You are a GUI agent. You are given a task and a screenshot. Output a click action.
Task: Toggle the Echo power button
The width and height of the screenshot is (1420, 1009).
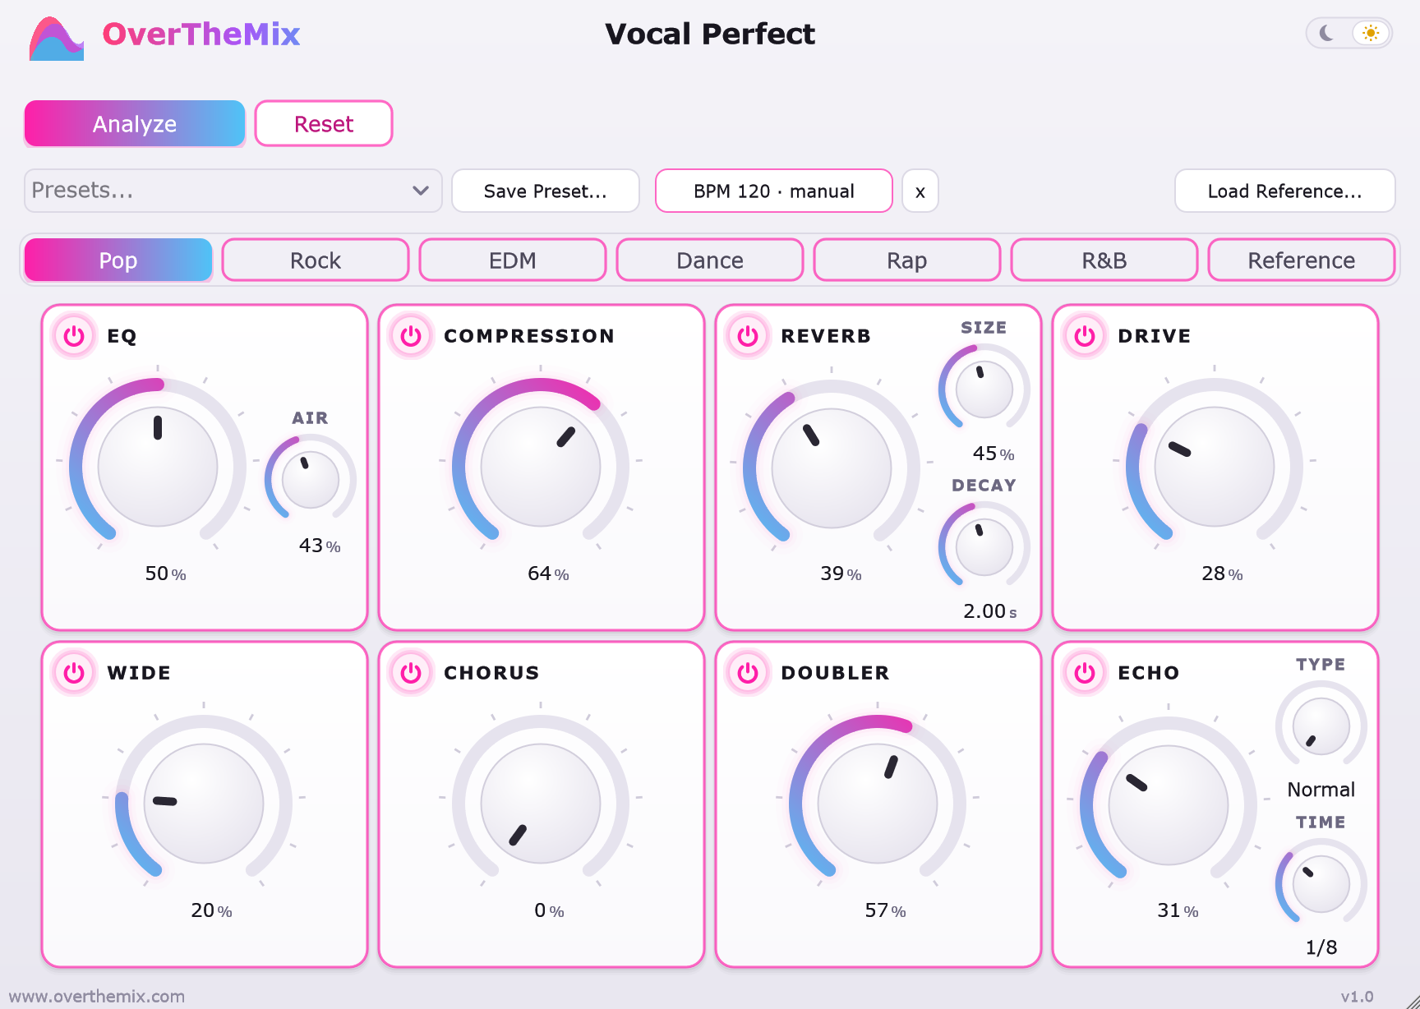tap(1085, 673)
